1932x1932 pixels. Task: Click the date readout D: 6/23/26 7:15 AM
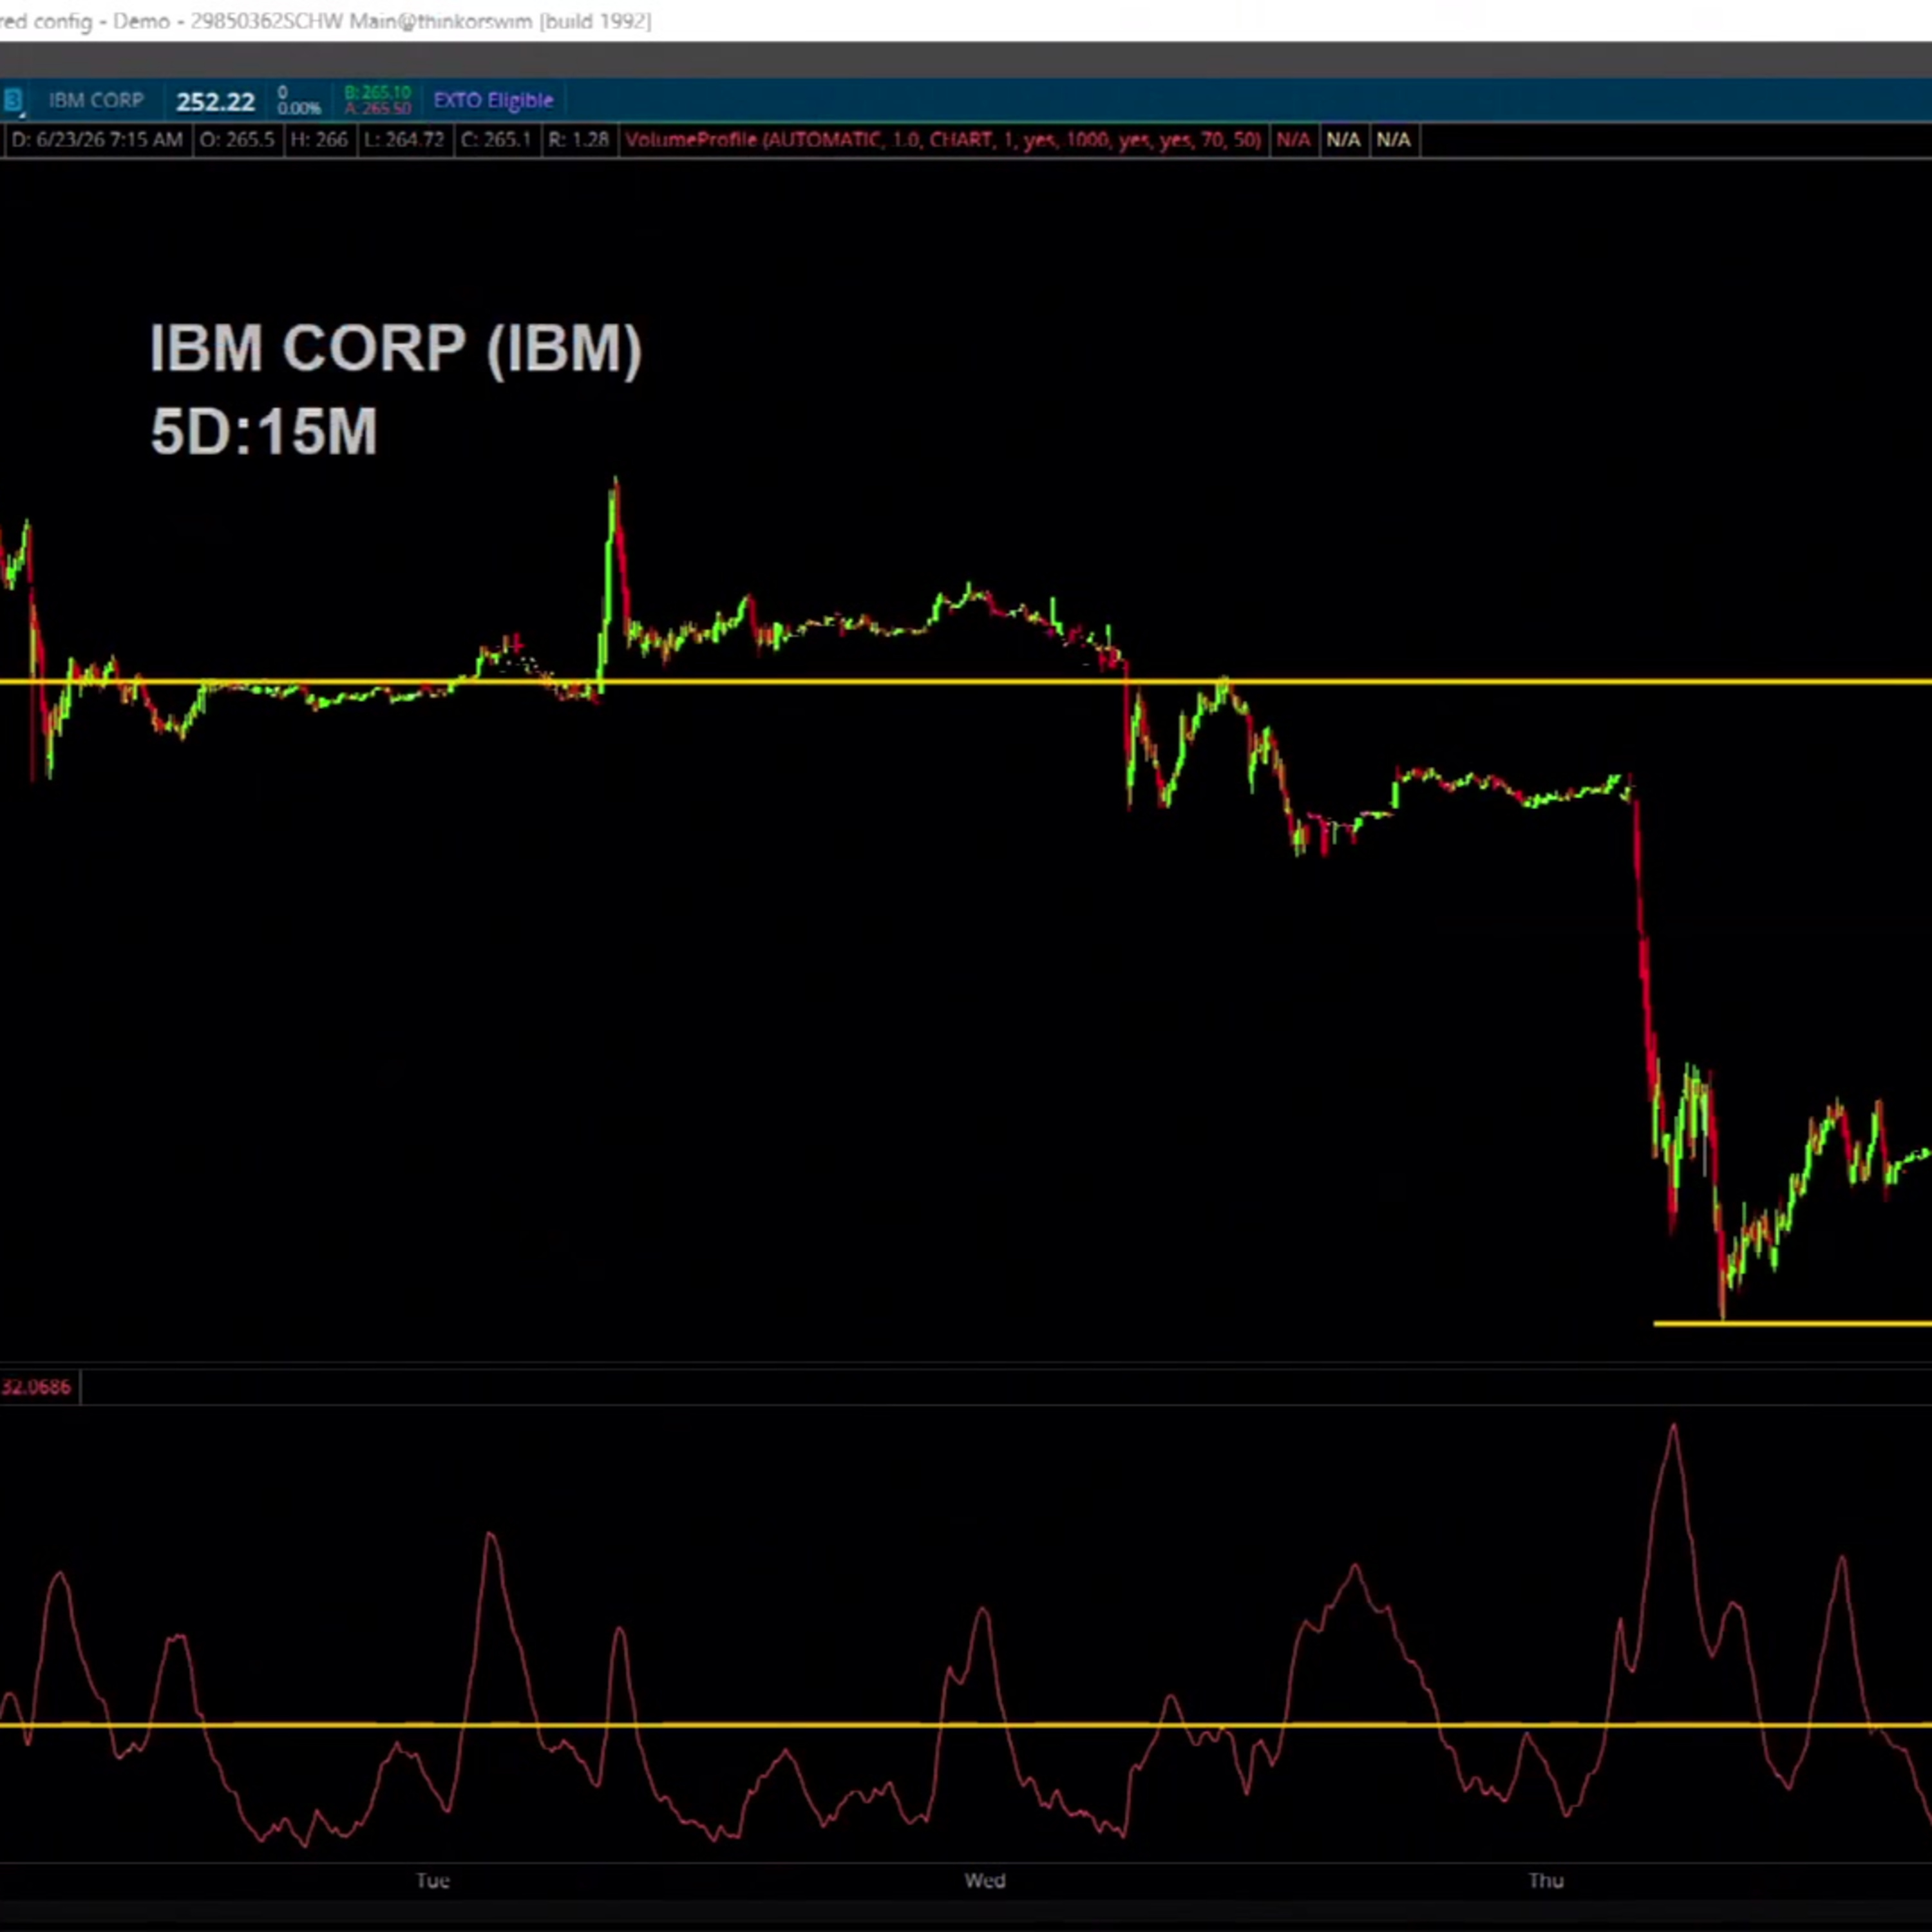pyautogui.click(x=96, y=140)
